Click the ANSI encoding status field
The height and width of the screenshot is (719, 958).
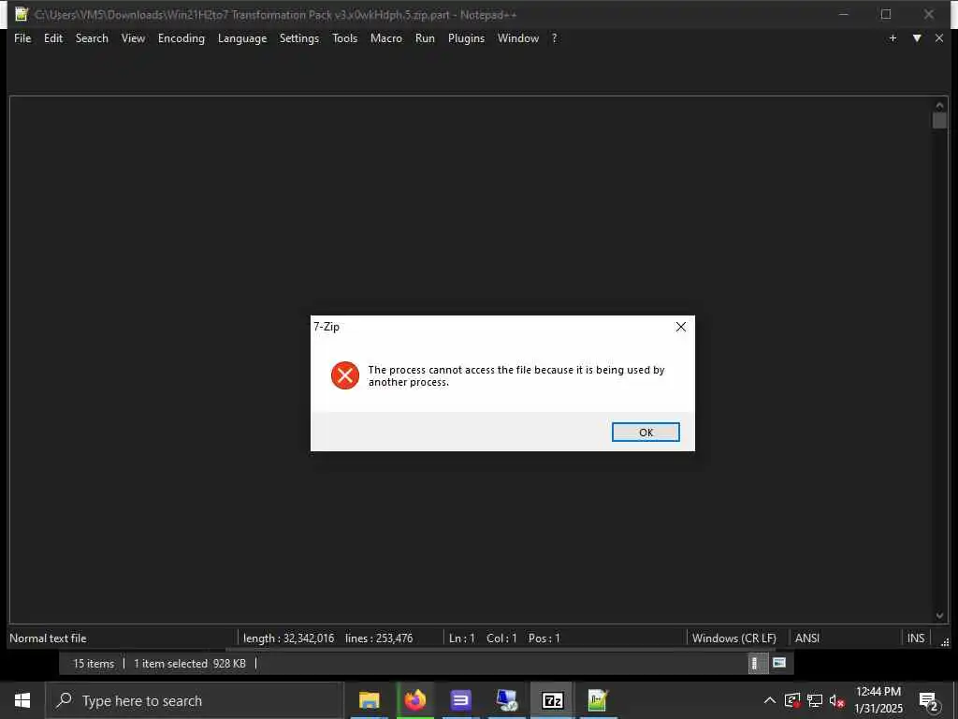pyautogui.click(x=807, y=638)
